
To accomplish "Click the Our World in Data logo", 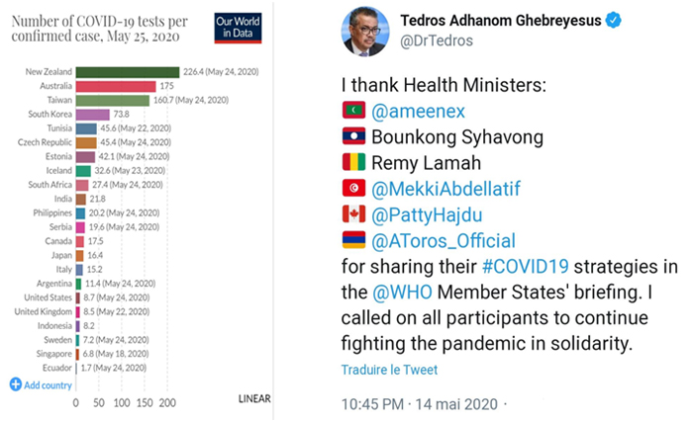I will (238, 29).
